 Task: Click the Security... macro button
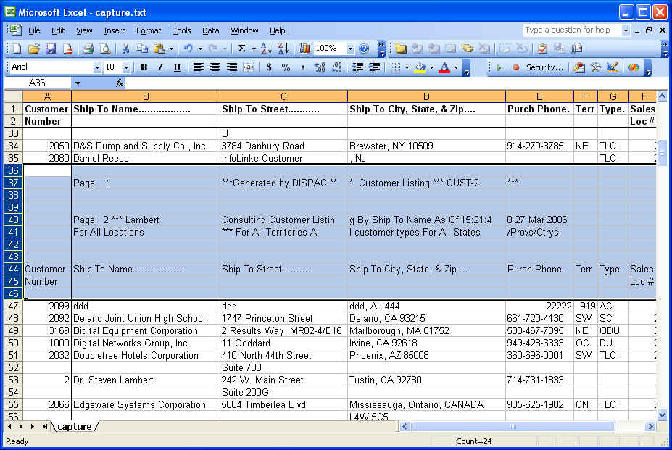click(x=544, y=67)
